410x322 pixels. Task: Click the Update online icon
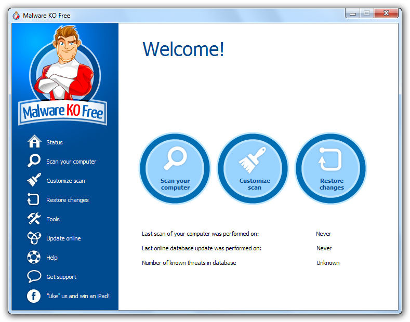coord(34,238)
